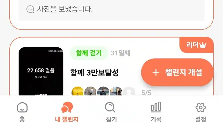This screenshot has height=123, width=223.
Task: Open the 22,658 걸음 step count thumbnail
Action: [x=41, y=71]
